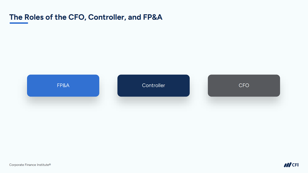Viewport: 308px width, 173px height.
Task: Select the gray CFO box
Action: point(244,85)
